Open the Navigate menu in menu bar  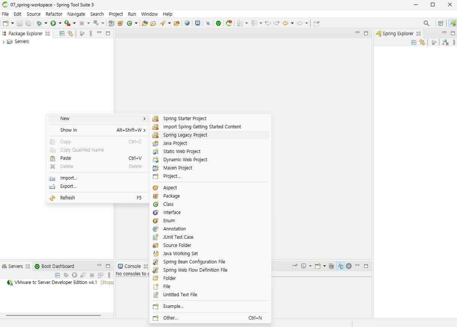pos(76,14)
